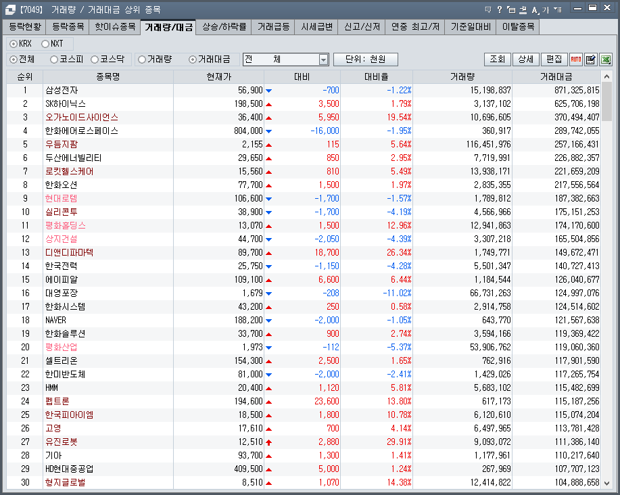Select the 거래대금 radio button
The image size is (620, 495).
pyautogui.click(x=192, y=60)
